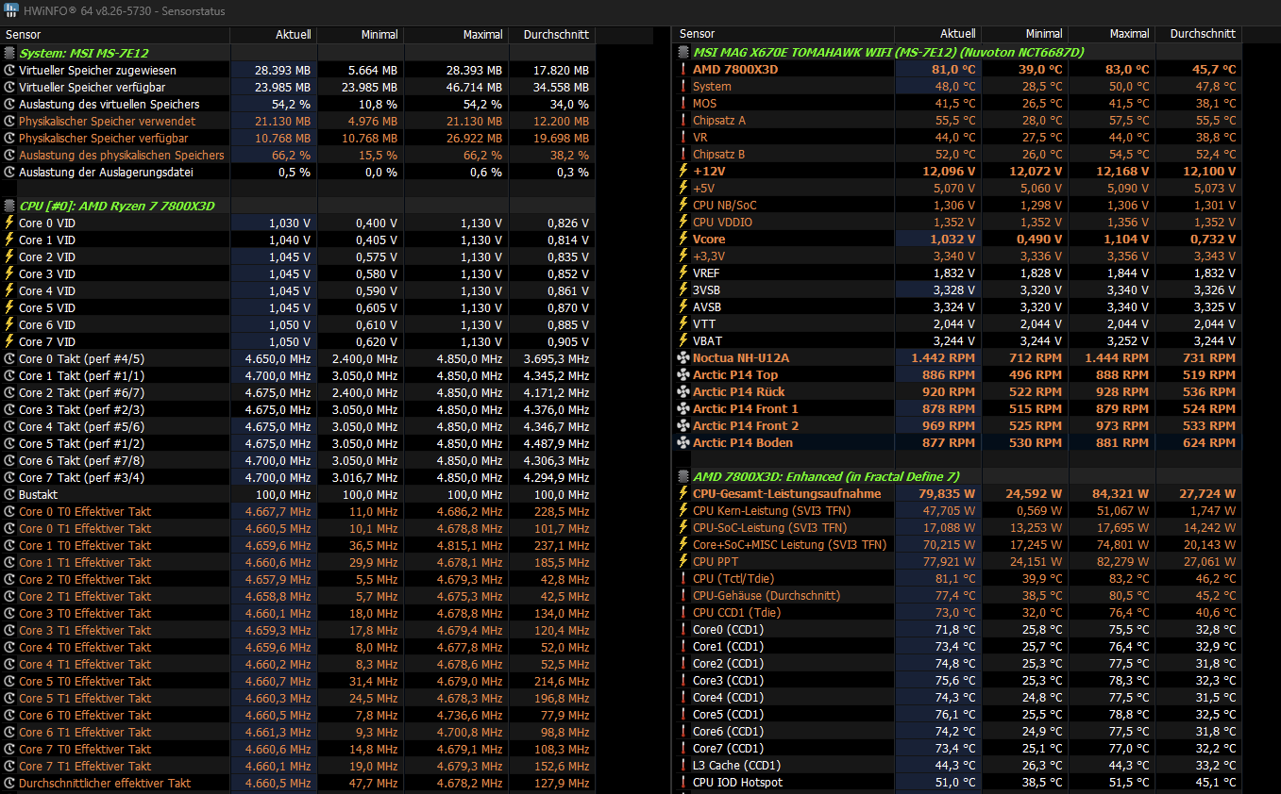Viewport: 1281px width, 794px height.
Task: Click the right panel Durchschnitt column header
Action: [x=1199, y=34]
